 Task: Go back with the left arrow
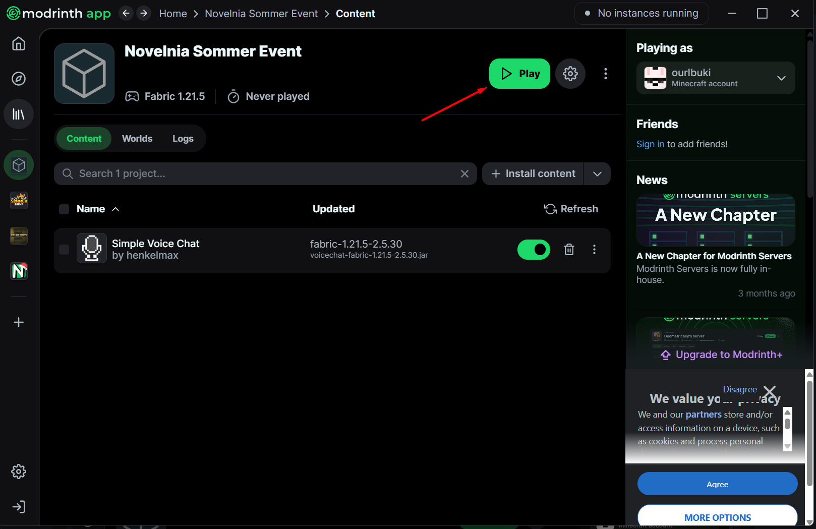tap(126, 13)
